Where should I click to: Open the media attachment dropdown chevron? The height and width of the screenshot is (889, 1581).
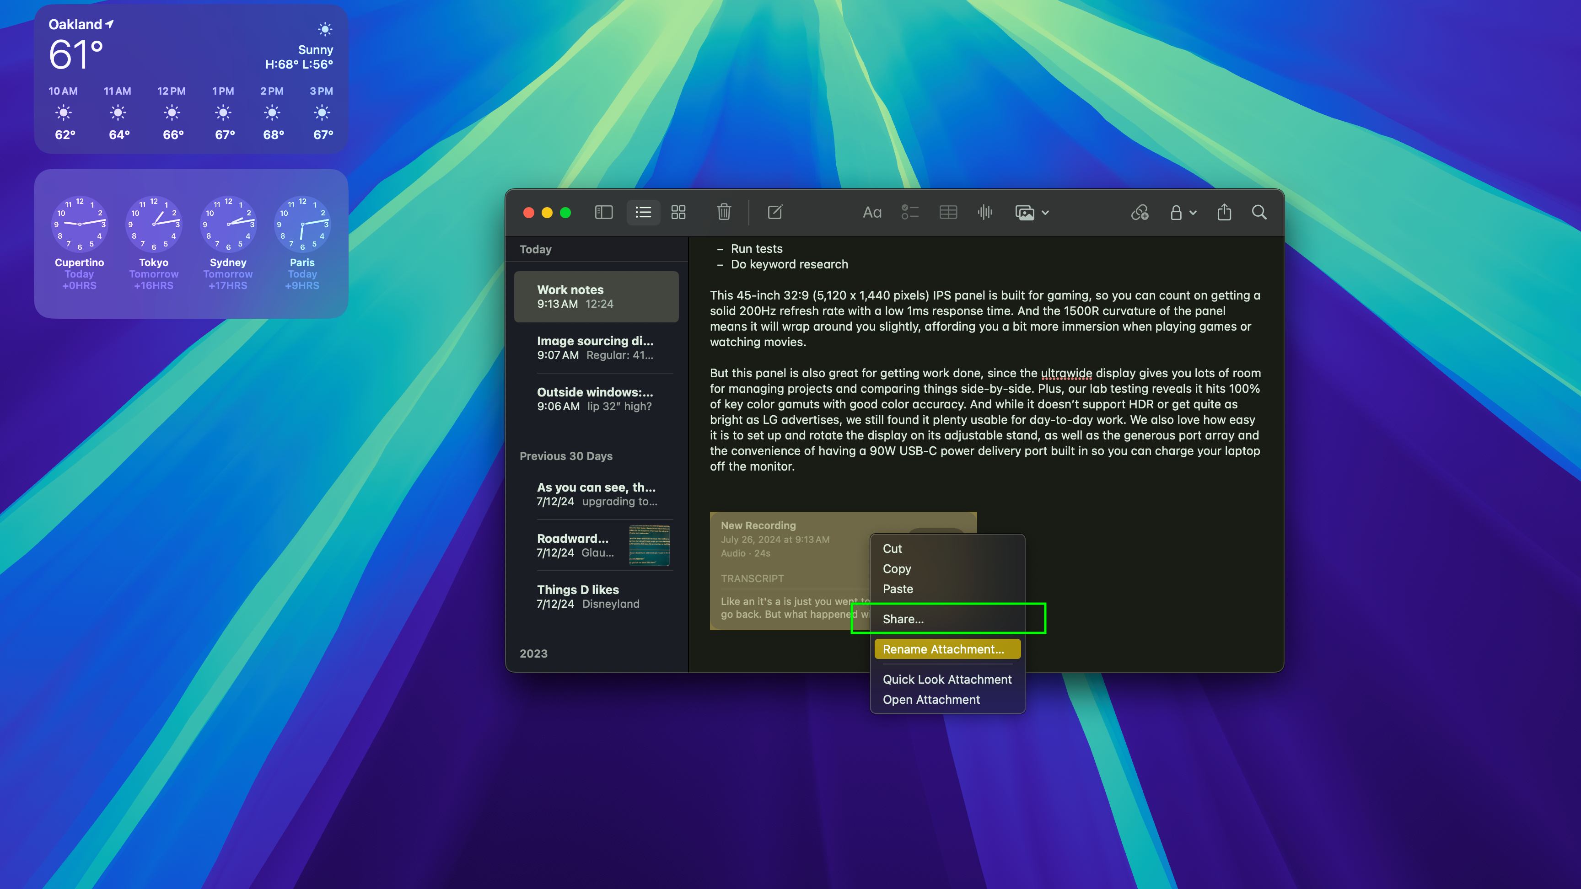point(1046,212)
